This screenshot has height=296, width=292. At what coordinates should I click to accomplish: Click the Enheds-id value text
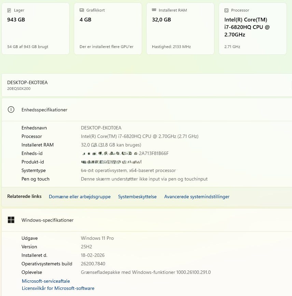coord(125,153)
